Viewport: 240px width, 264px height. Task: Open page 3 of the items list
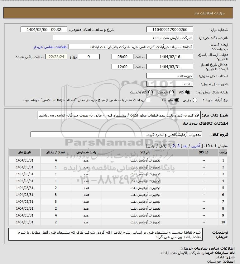[x=178, y=146]
